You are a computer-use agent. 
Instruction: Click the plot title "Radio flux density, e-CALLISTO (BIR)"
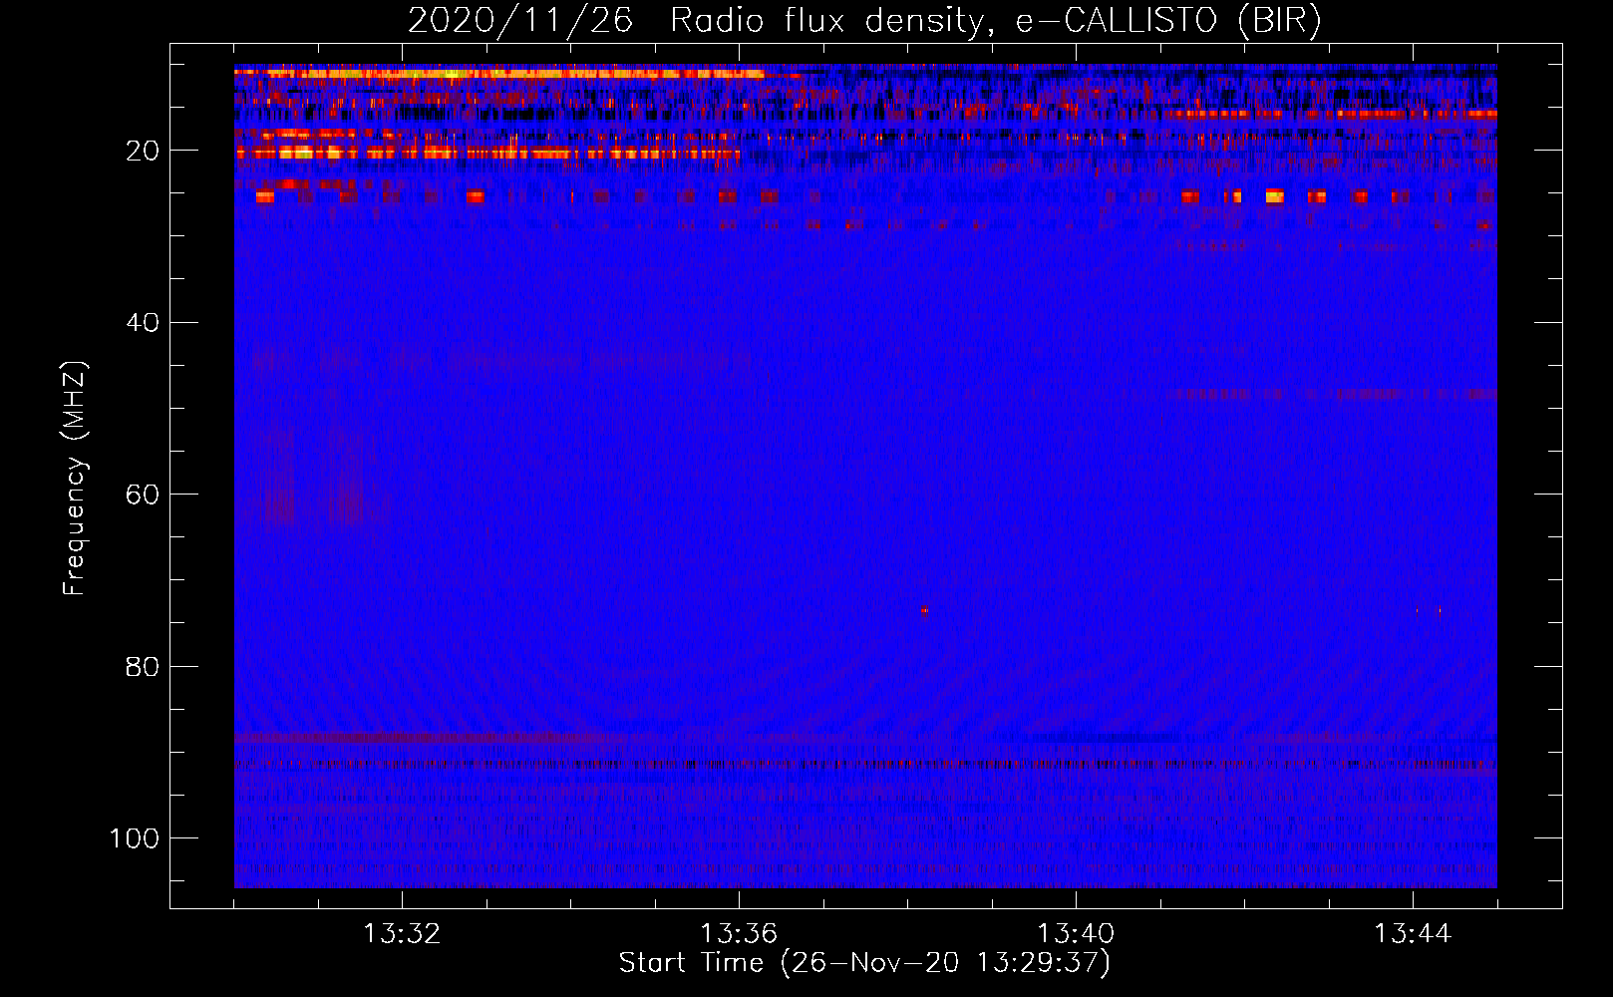point(996,21)
